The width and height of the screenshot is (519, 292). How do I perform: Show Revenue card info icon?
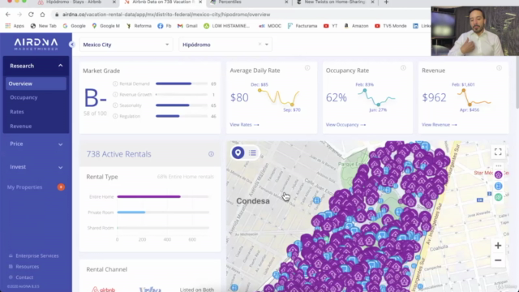point(499,68)
